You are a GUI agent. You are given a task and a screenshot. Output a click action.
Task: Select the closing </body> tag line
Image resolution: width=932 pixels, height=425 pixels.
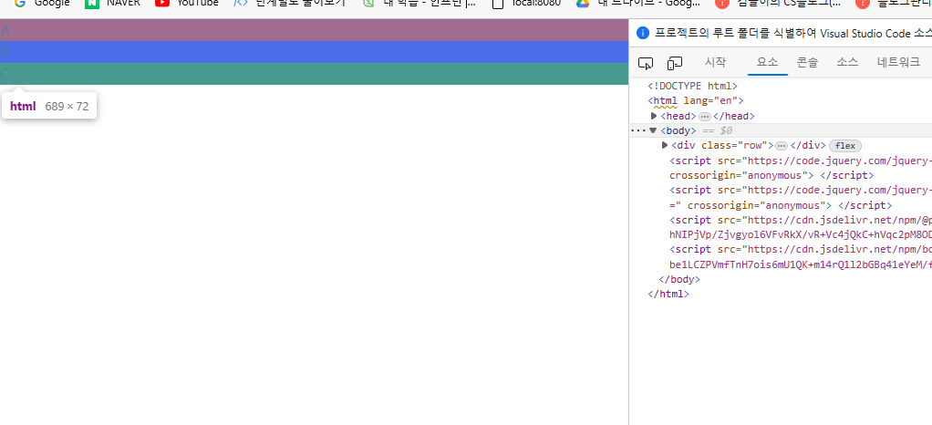(x=680, y=279)
